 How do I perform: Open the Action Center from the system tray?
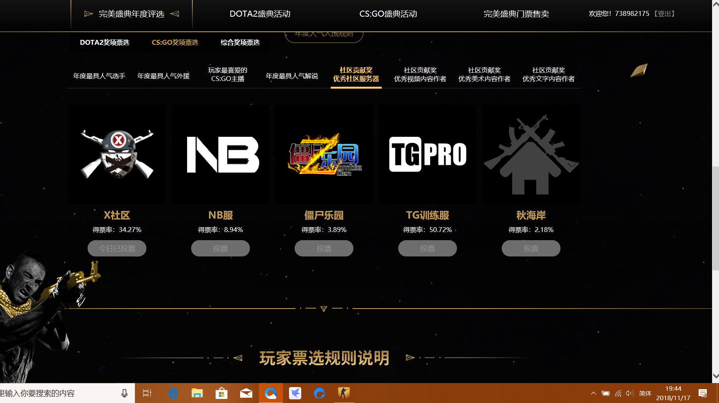[x=704, y=393]
